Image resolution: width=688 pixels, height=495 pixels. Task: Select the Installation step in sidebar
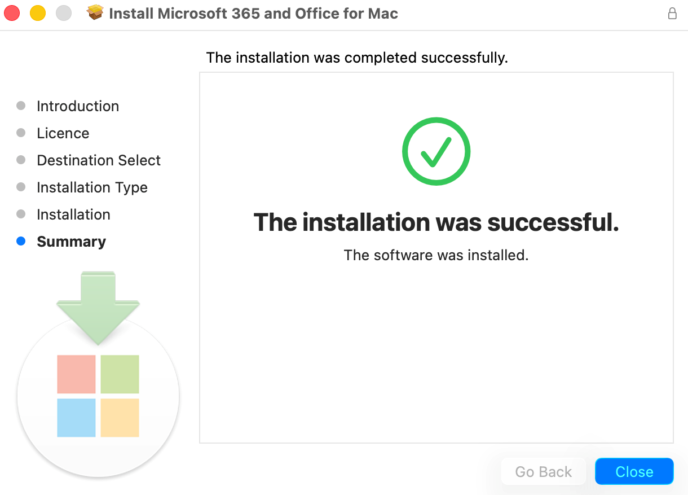pyautogui.click(x=73, y=214)
